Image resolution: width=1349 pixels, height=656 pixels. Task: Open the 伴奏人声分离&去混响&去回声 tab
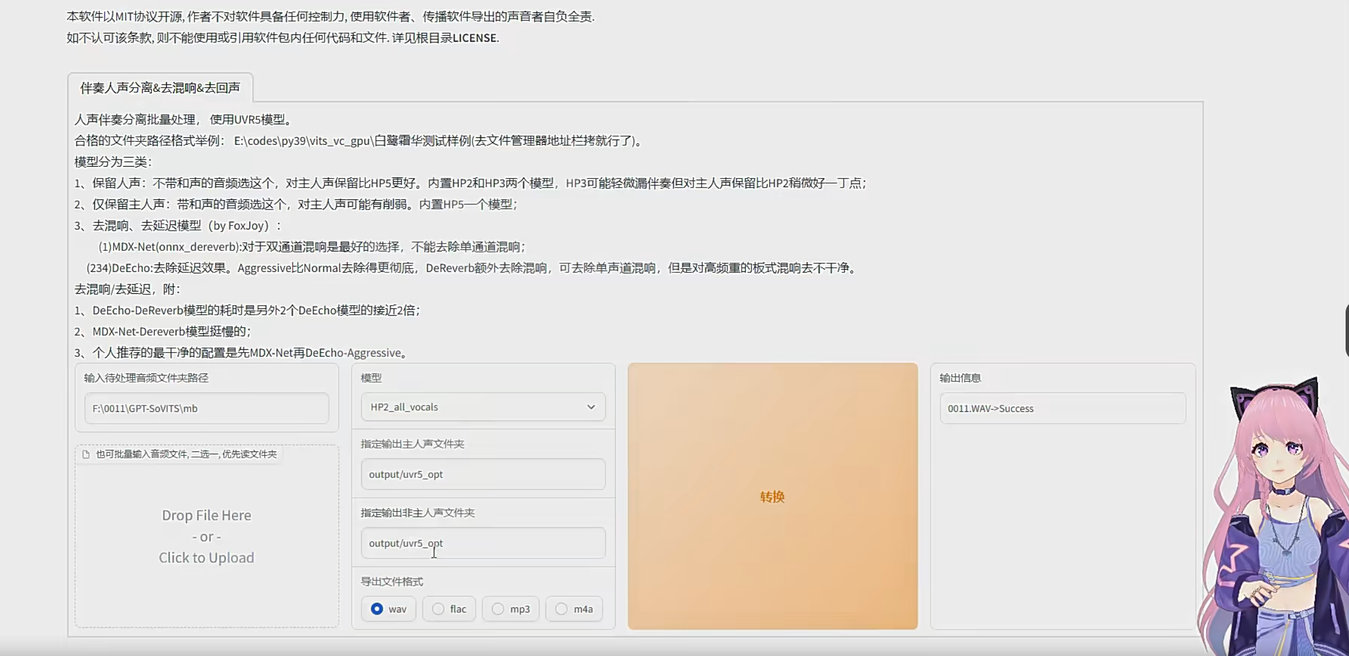(x=160, y=88)
